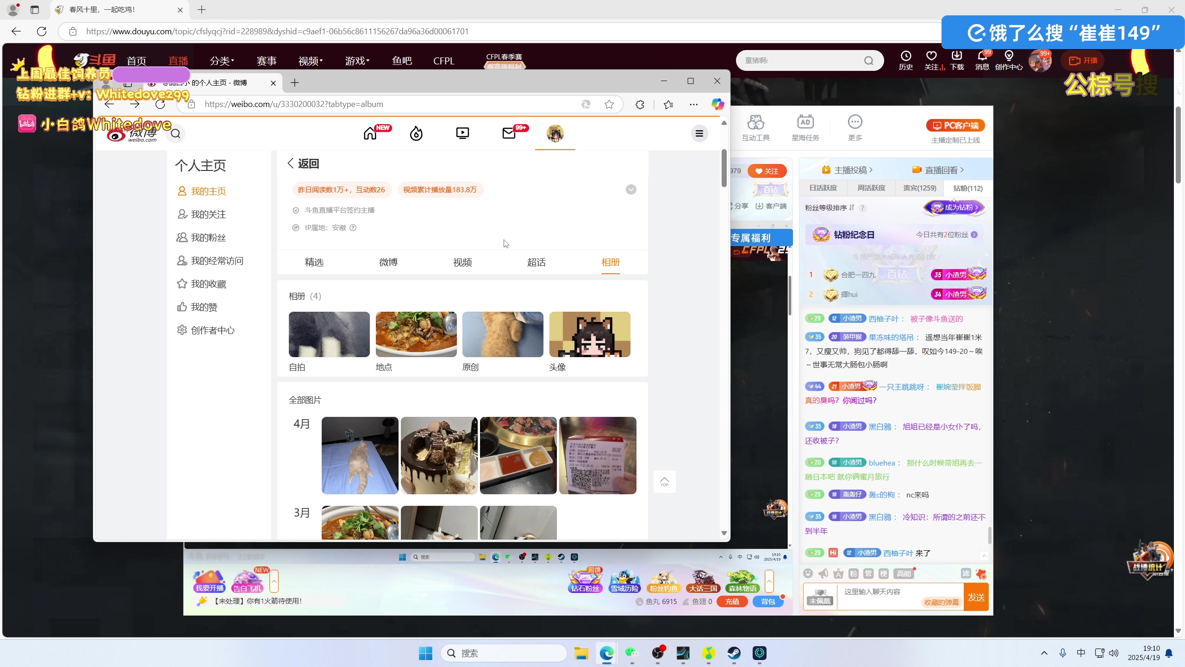Open Weibo hot trending flame icon
Screen dimensions: 1185x667
point(416,133)
